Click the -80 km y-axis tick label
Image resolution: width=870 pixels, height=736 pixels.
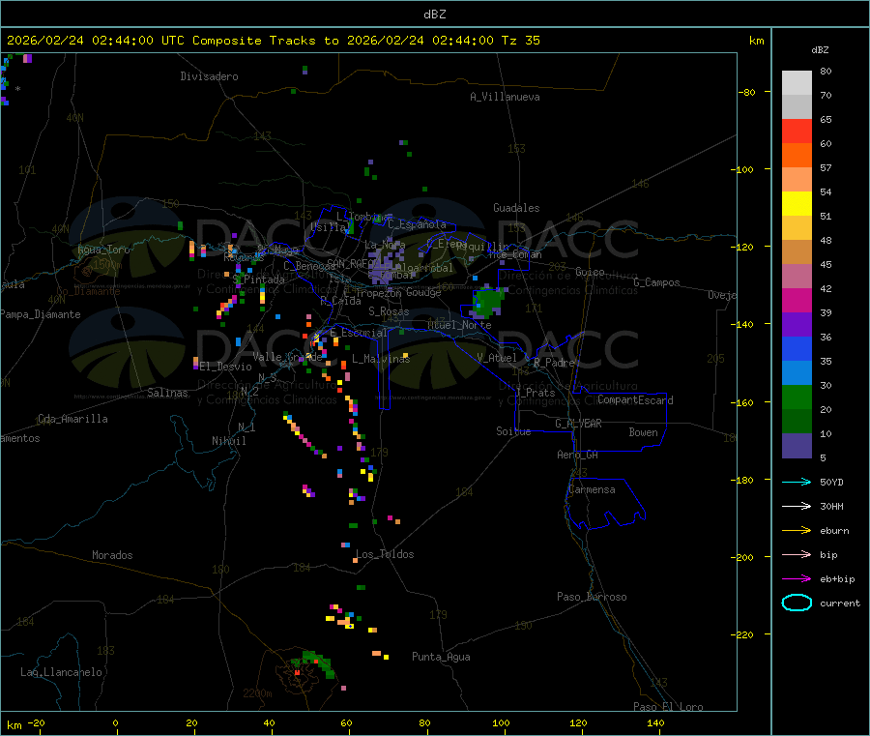(x=746, y=92)
